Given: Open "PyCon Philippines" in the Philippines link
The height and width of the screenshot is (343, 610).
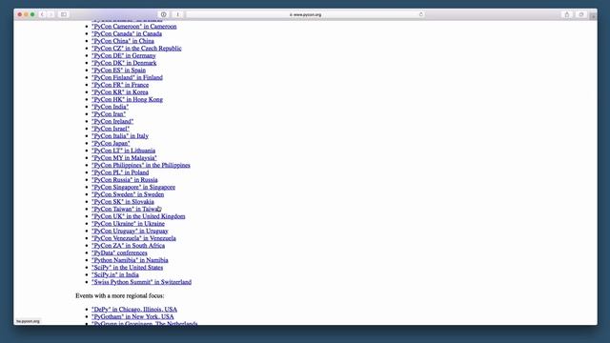Looking at the screenshot, I should pos(141,165).
